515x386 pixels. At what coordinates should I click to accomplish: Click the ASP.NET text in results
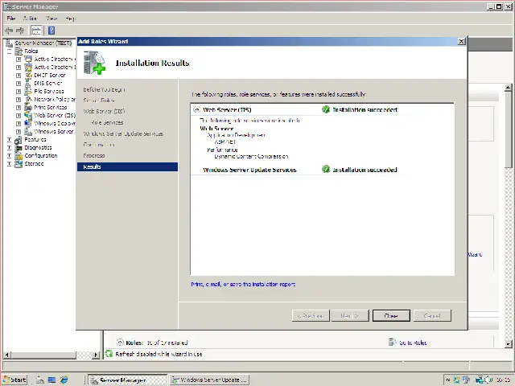point(225,142)
